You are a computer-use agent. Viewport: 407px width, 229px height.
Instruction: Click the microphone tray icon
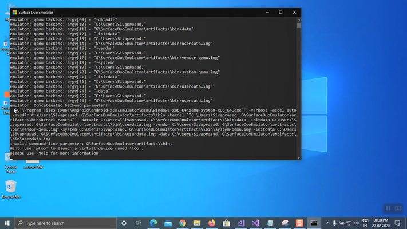pyautogui.click(x=334, y=223)
